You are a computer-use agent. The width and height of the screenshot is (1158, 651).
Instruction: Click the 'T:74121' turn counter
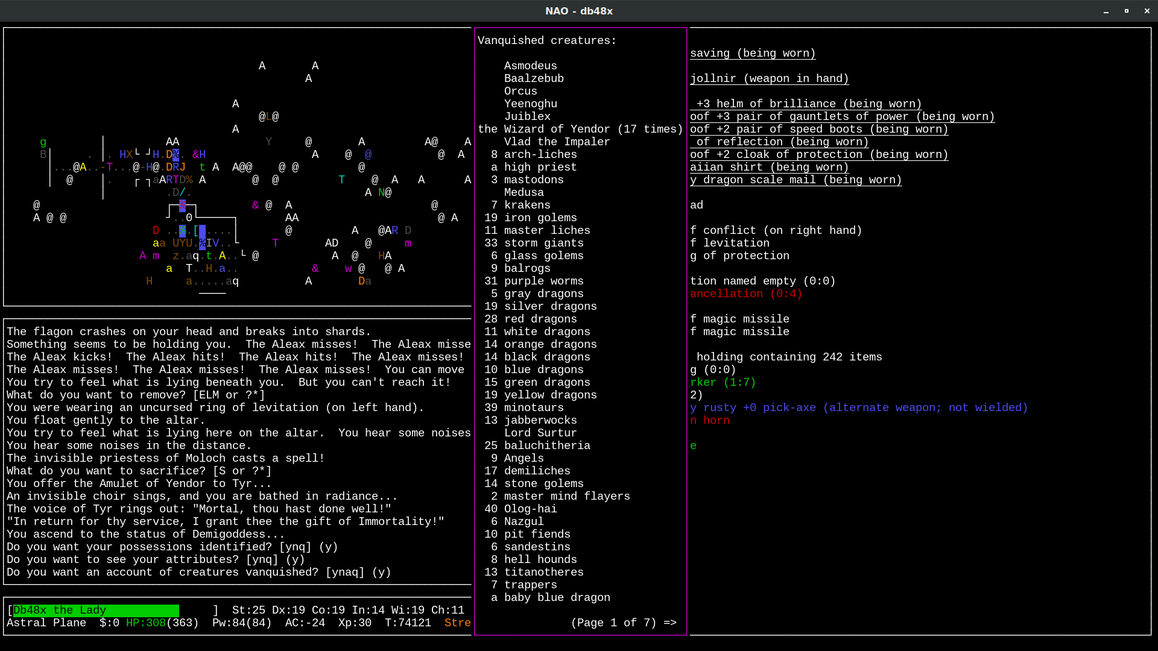(x=408, y=623)
